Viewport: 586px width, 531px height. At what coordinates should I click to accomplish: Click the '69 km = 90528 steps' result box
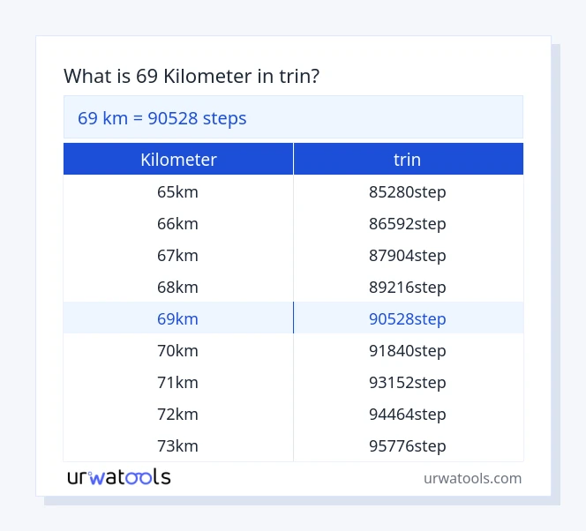293,117
